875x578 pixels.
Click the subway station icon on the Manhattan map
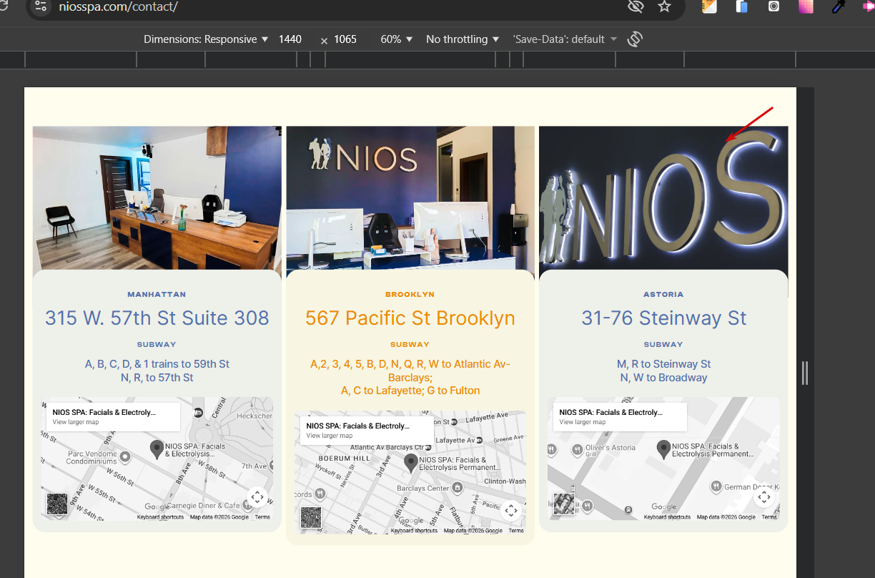click(198, 413)
